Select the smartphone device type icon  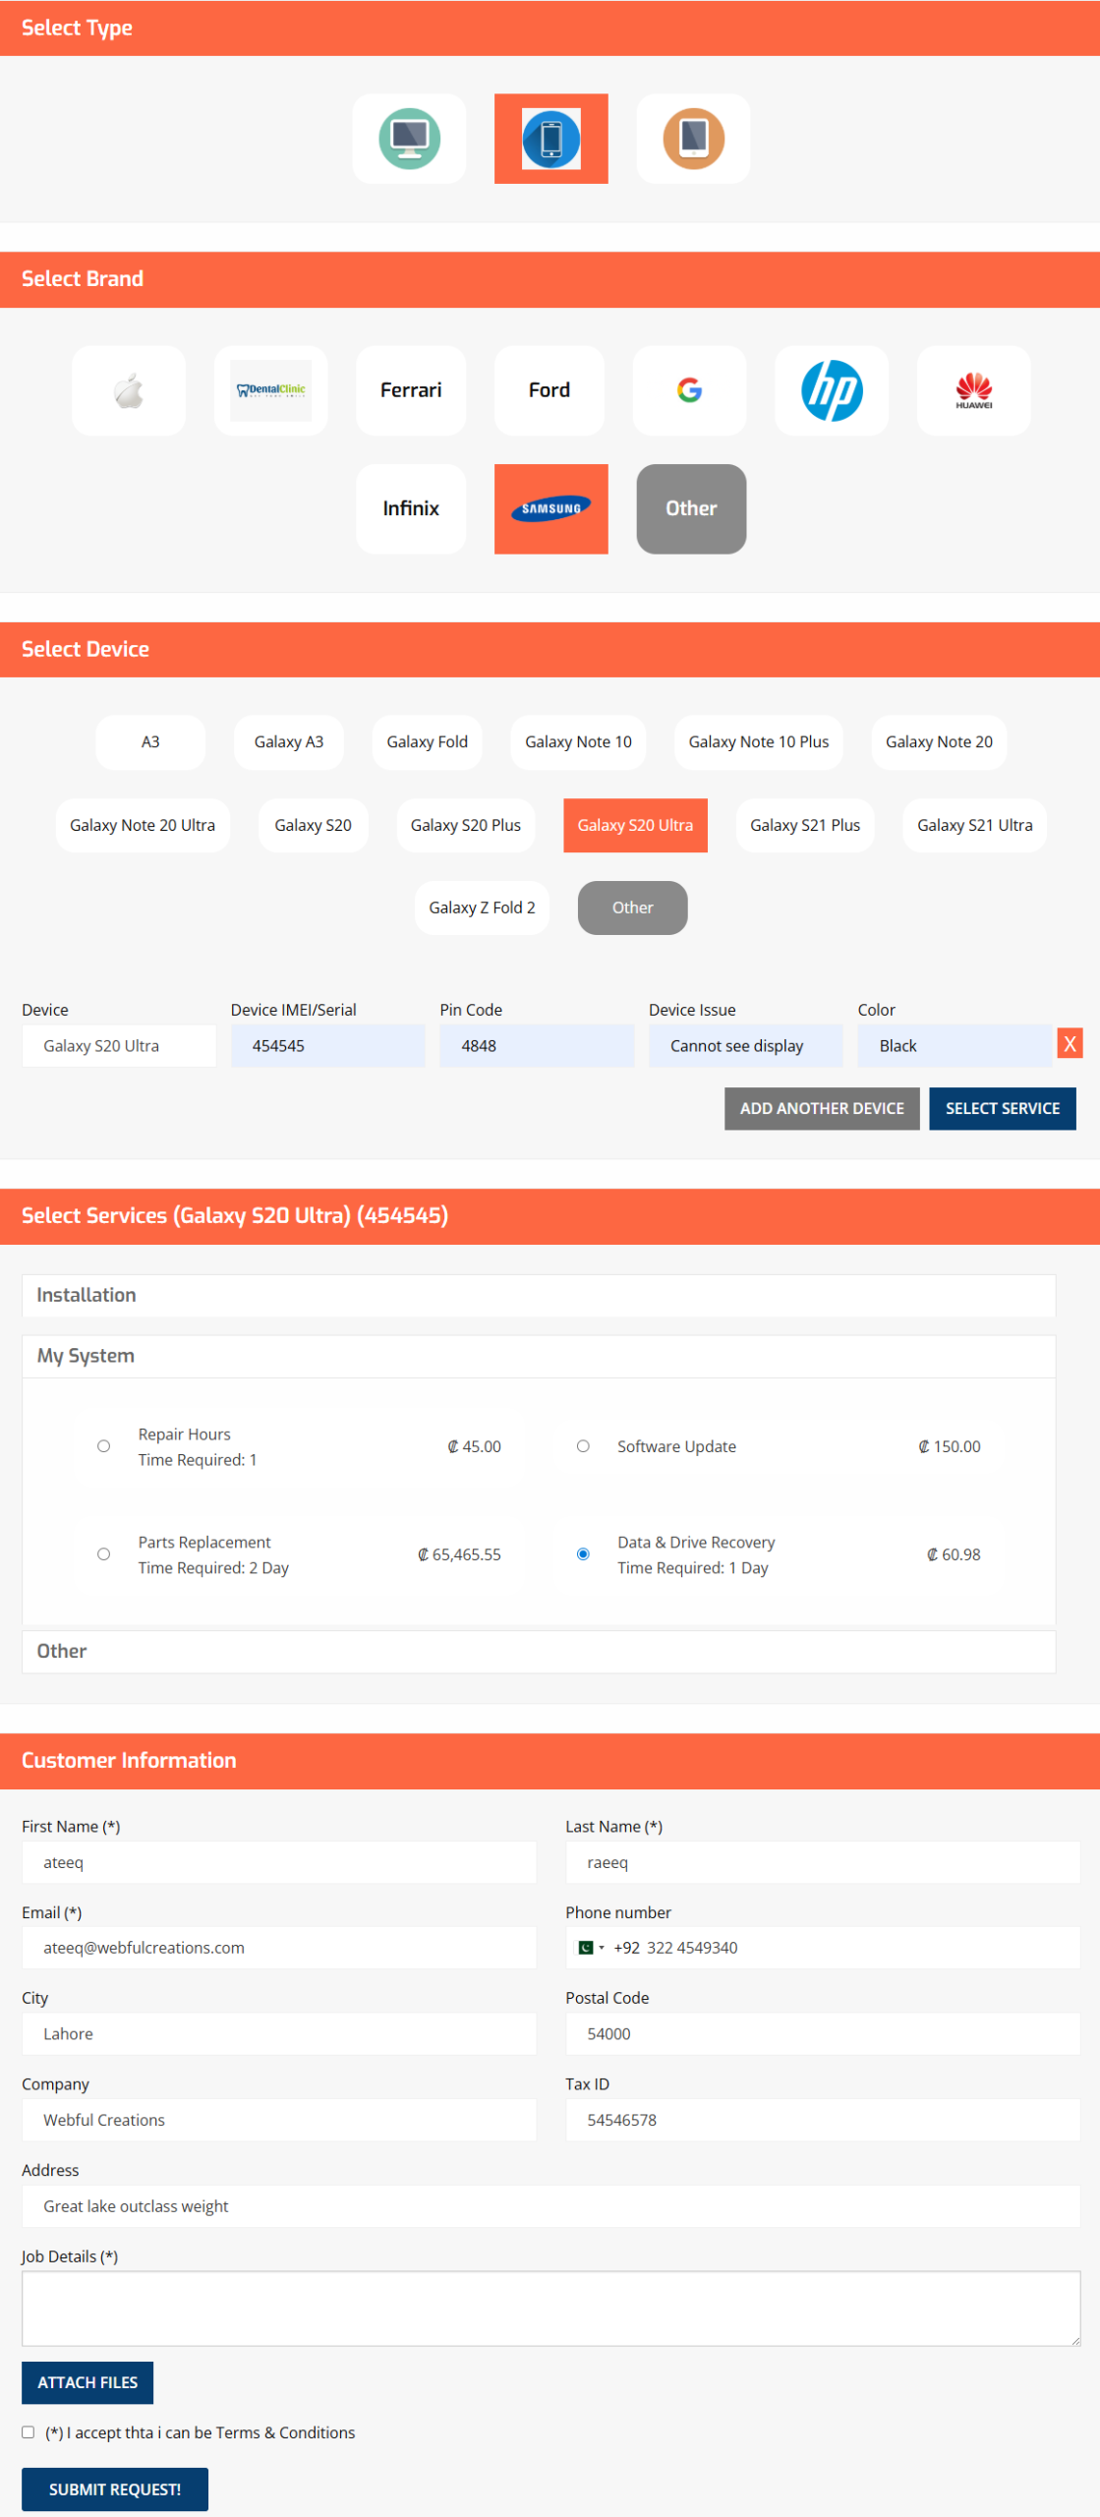click(550, 139)
